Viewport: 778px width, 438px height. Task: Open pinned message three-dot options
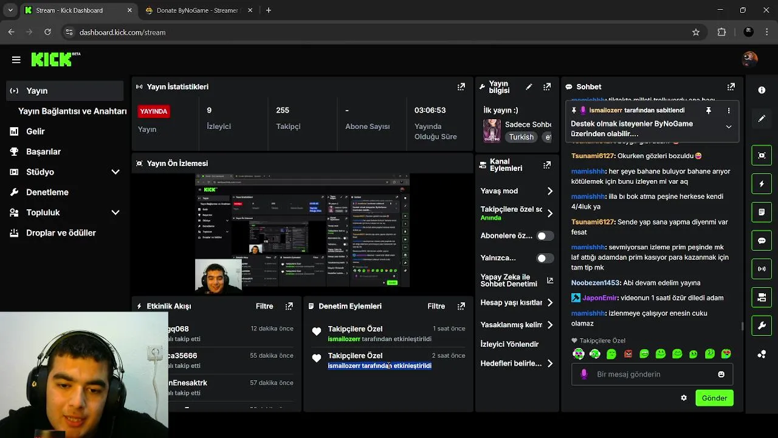click(729, 111)
